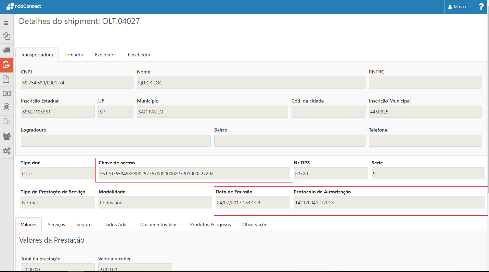Click the dark truck sidebar icon
489x272 pixels.
point(6,50)
